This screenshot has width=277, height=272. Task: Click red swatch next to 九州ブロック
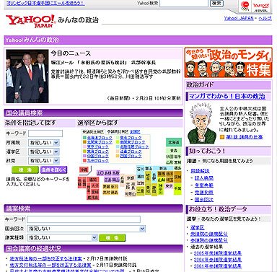84,160
